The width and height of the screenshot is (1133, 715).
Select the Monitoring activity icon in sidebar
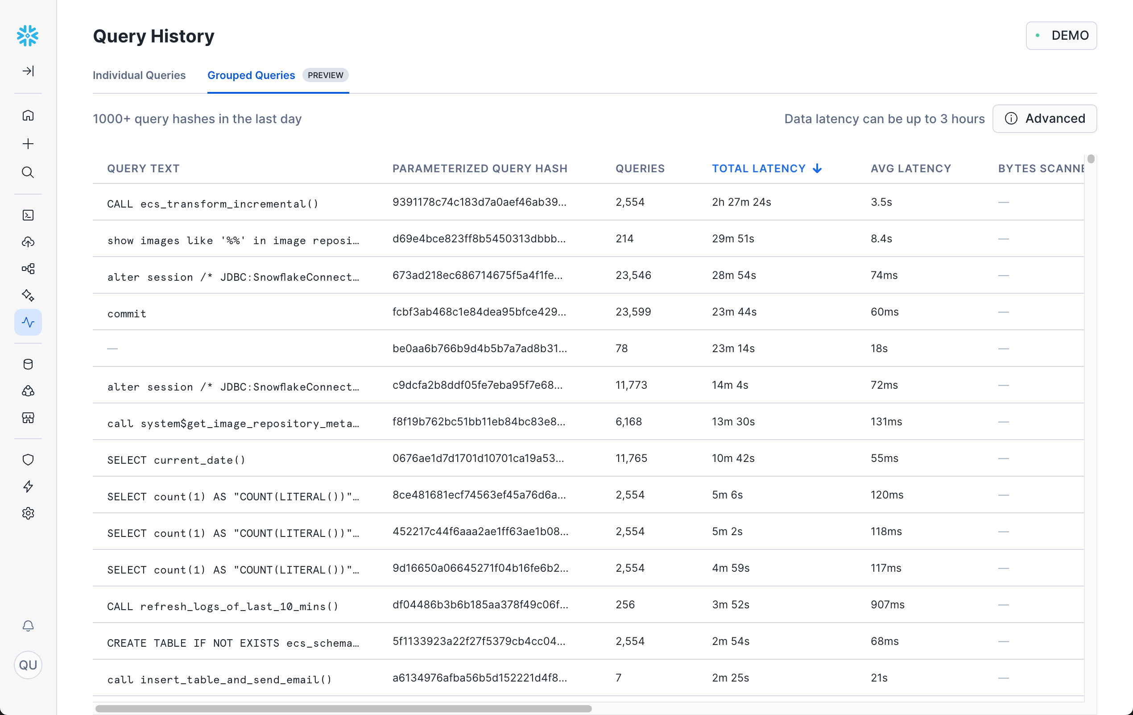[28, 322]
